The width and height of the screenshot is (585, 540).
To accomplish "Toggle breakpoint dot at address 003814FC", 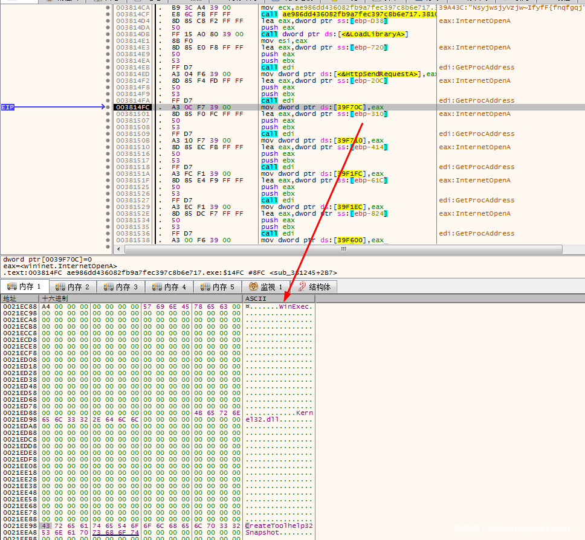I will tap(108, 108).
